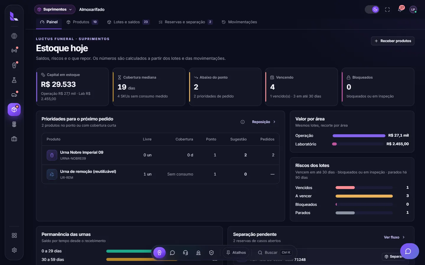Viewport: 425px width, 265px height.
Task: Open the Urna de remoção (reutilizável) row
Action: click(x=161, y=174)
